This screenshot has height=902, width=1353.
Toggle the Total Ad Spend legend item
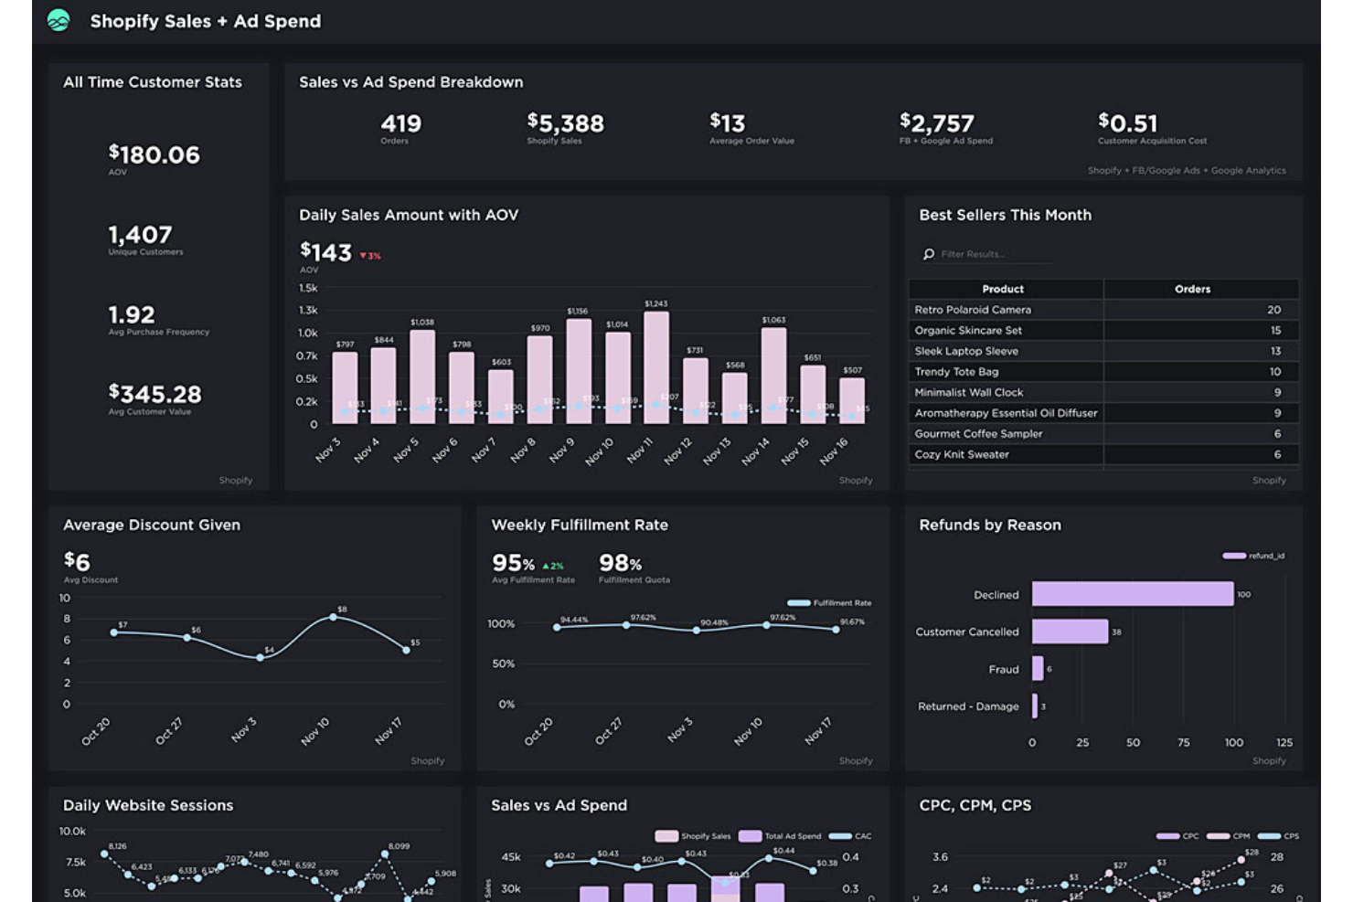tap(780, 836)
